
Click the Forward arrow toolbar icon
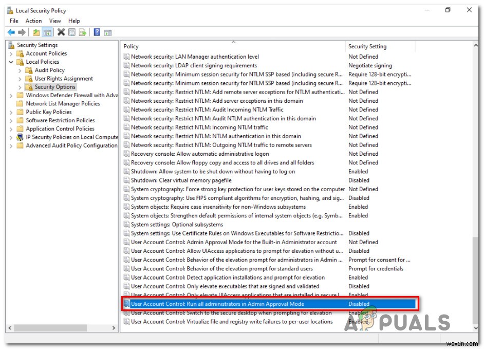coord(22,32)
